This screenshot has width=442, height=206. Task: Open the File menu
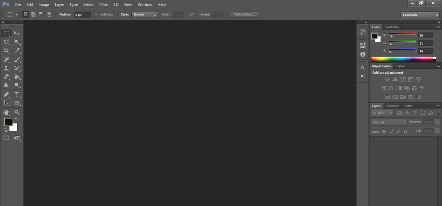pyautogui.click(x=18, y=4)
